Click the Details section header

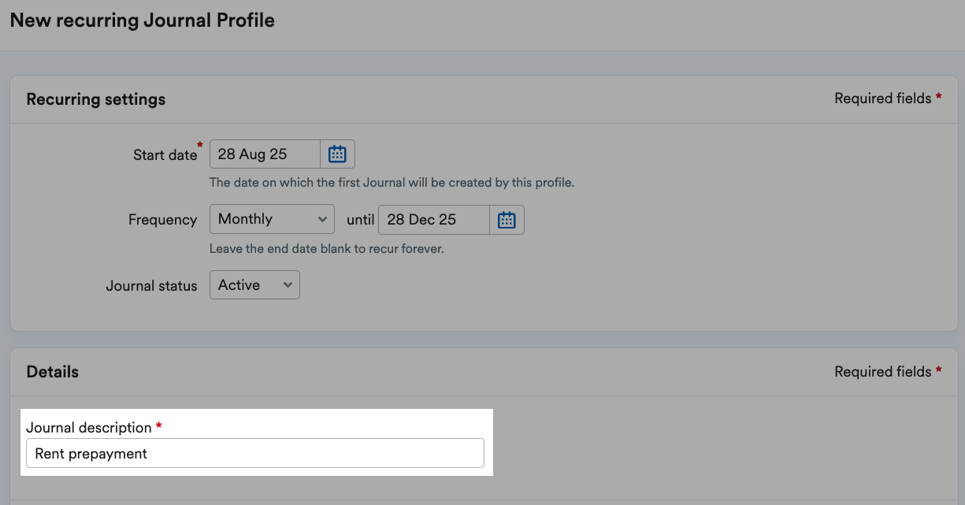point(52,371)
